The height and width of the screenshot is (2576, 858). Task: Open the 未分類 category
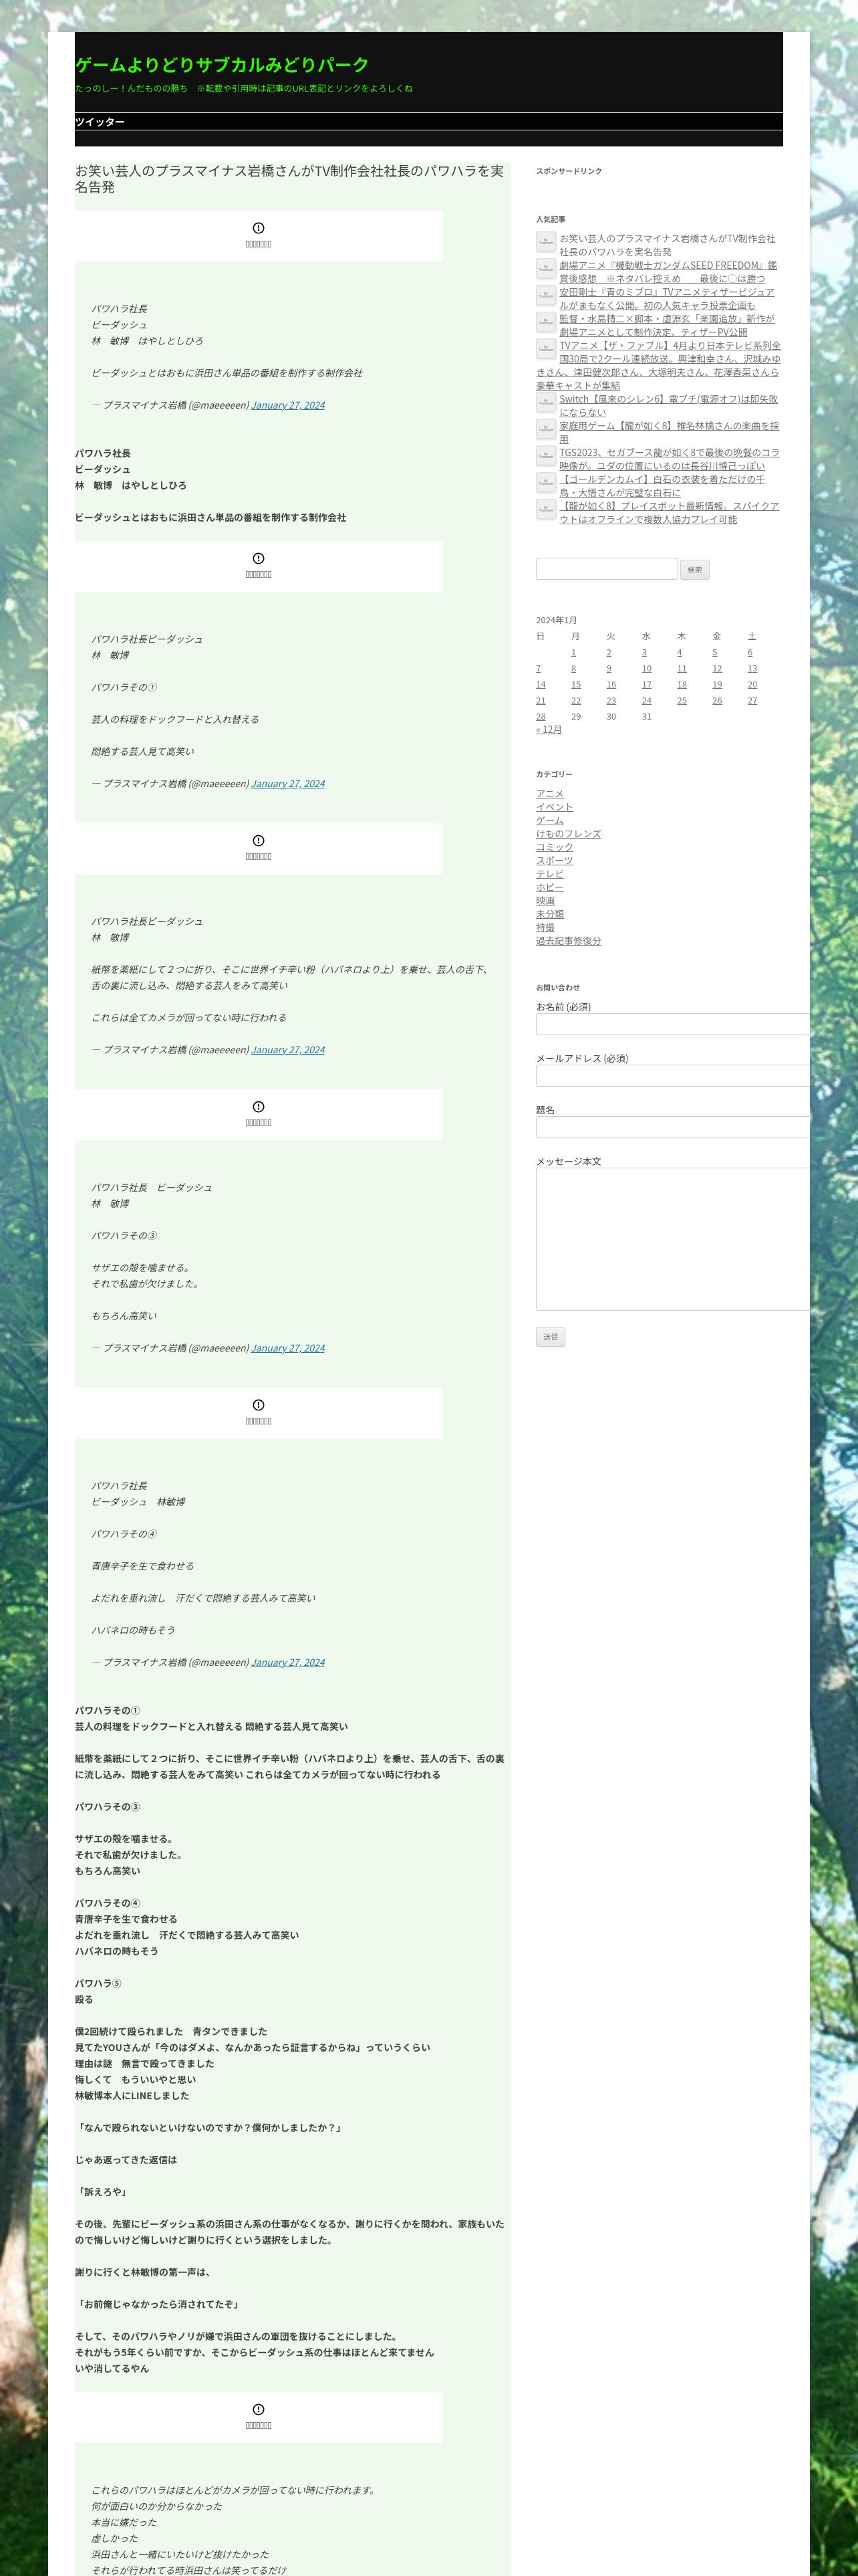(x=549, y=914)
